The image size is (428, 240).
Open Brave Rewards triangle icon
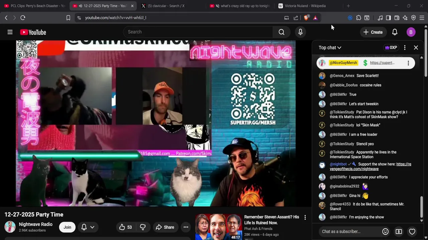pos(315,18)
